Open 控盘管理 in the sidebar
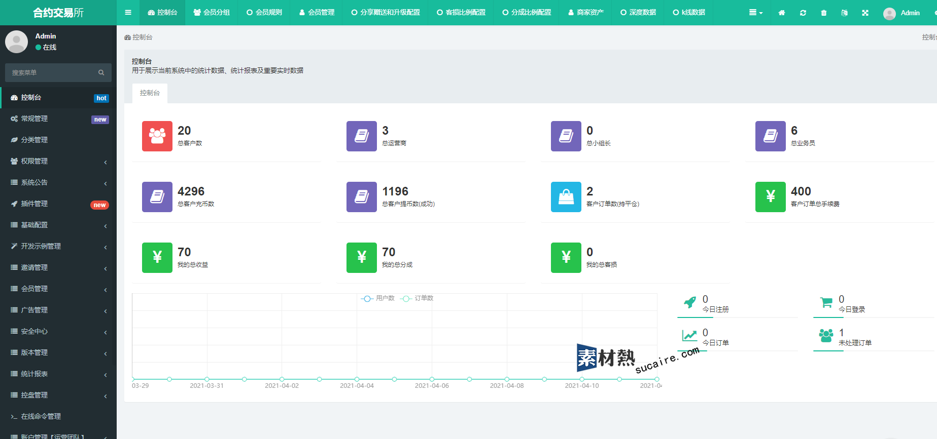The width and height of the screenshot is (937, 439). pos(58,395)
